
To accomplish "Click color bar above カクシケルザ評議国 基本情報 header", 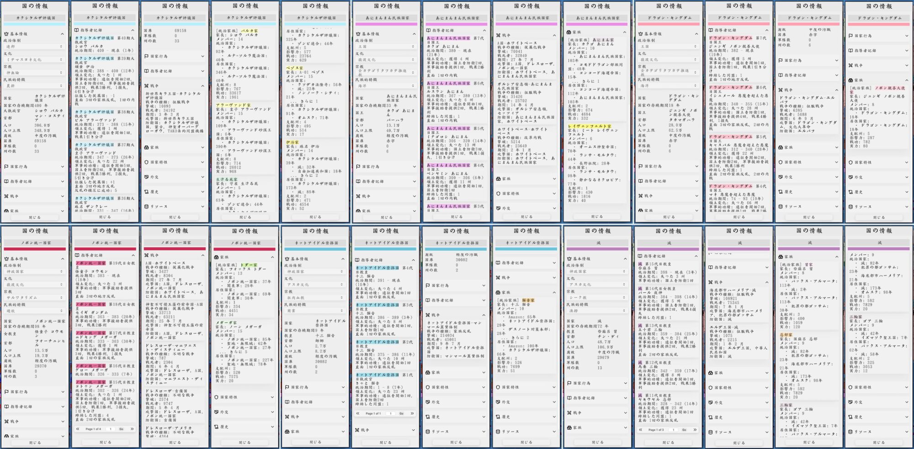I will click(x=35, y=24).
